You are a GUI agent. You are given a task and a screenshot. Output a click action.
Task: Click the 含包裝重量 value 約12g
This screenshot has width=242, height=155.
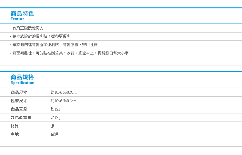click(x=55, y=118)
